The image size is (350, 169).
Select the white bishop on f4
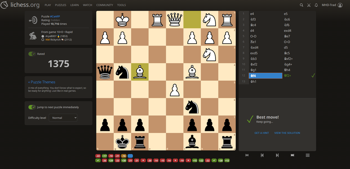pyautogui.click(x=140, y=72)
